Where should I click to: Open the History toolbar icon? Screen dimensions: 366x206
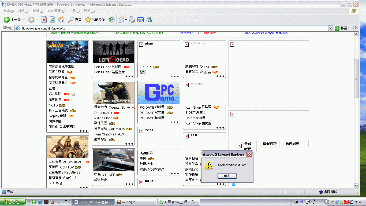[111, 20]
